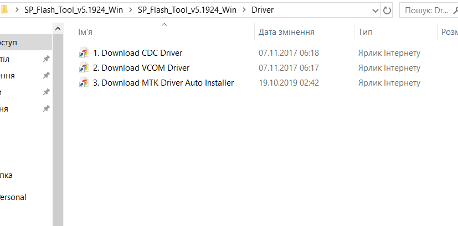The image size is (458, 226).
Task: Select the file name '2. Download VCOM Driver'
Action: coord(141,68)
